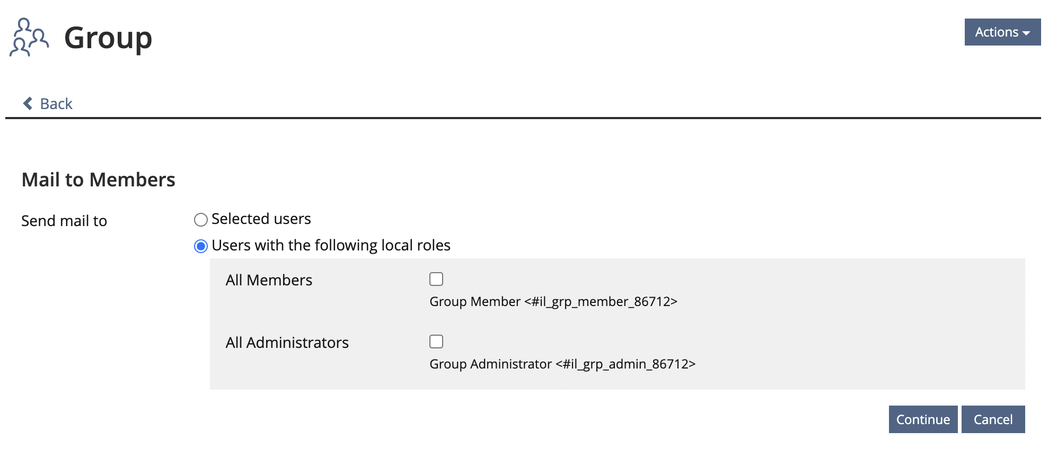Check the All Members checkbox

click(436, 279)
